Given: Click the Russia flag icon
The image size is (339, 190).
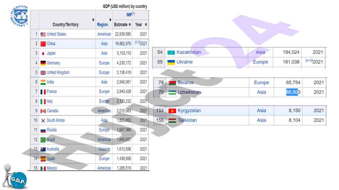Looking at the screenshot, I should tap(43, 130).
